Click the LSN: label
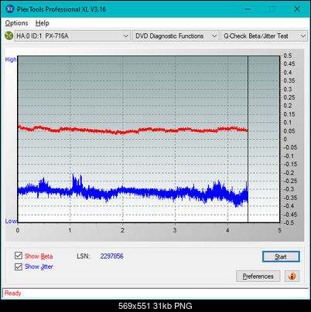 point(84,256)
